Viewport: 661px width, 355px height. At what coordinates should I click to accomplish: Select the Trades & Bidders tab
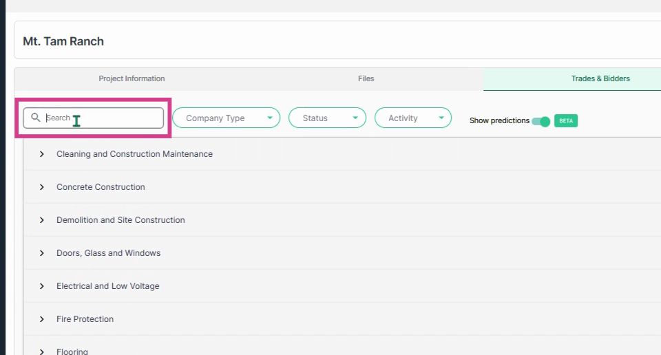click(x=600, y=78)
